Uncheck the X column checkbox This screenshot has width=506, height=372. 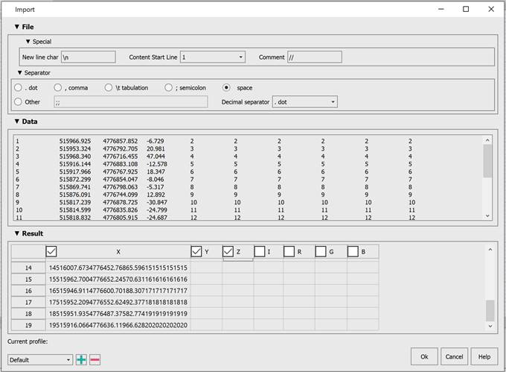[51, 251]
